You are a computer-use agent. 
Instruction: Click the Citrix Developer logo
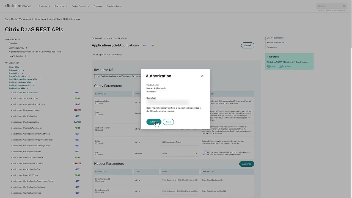click(x=16, y=6)
